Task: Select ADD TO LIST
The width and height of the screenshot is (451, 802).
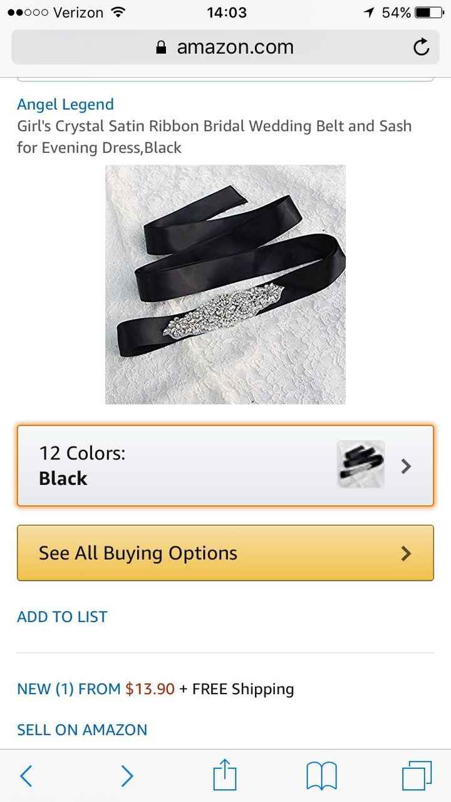Action: [61, 617]
